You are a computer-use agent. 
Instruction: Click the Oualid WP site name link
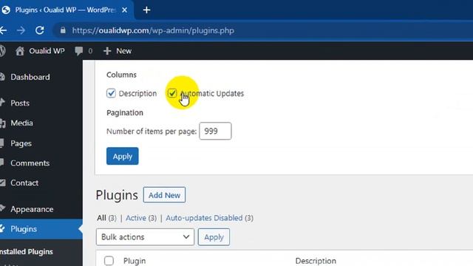pos(47,51)
